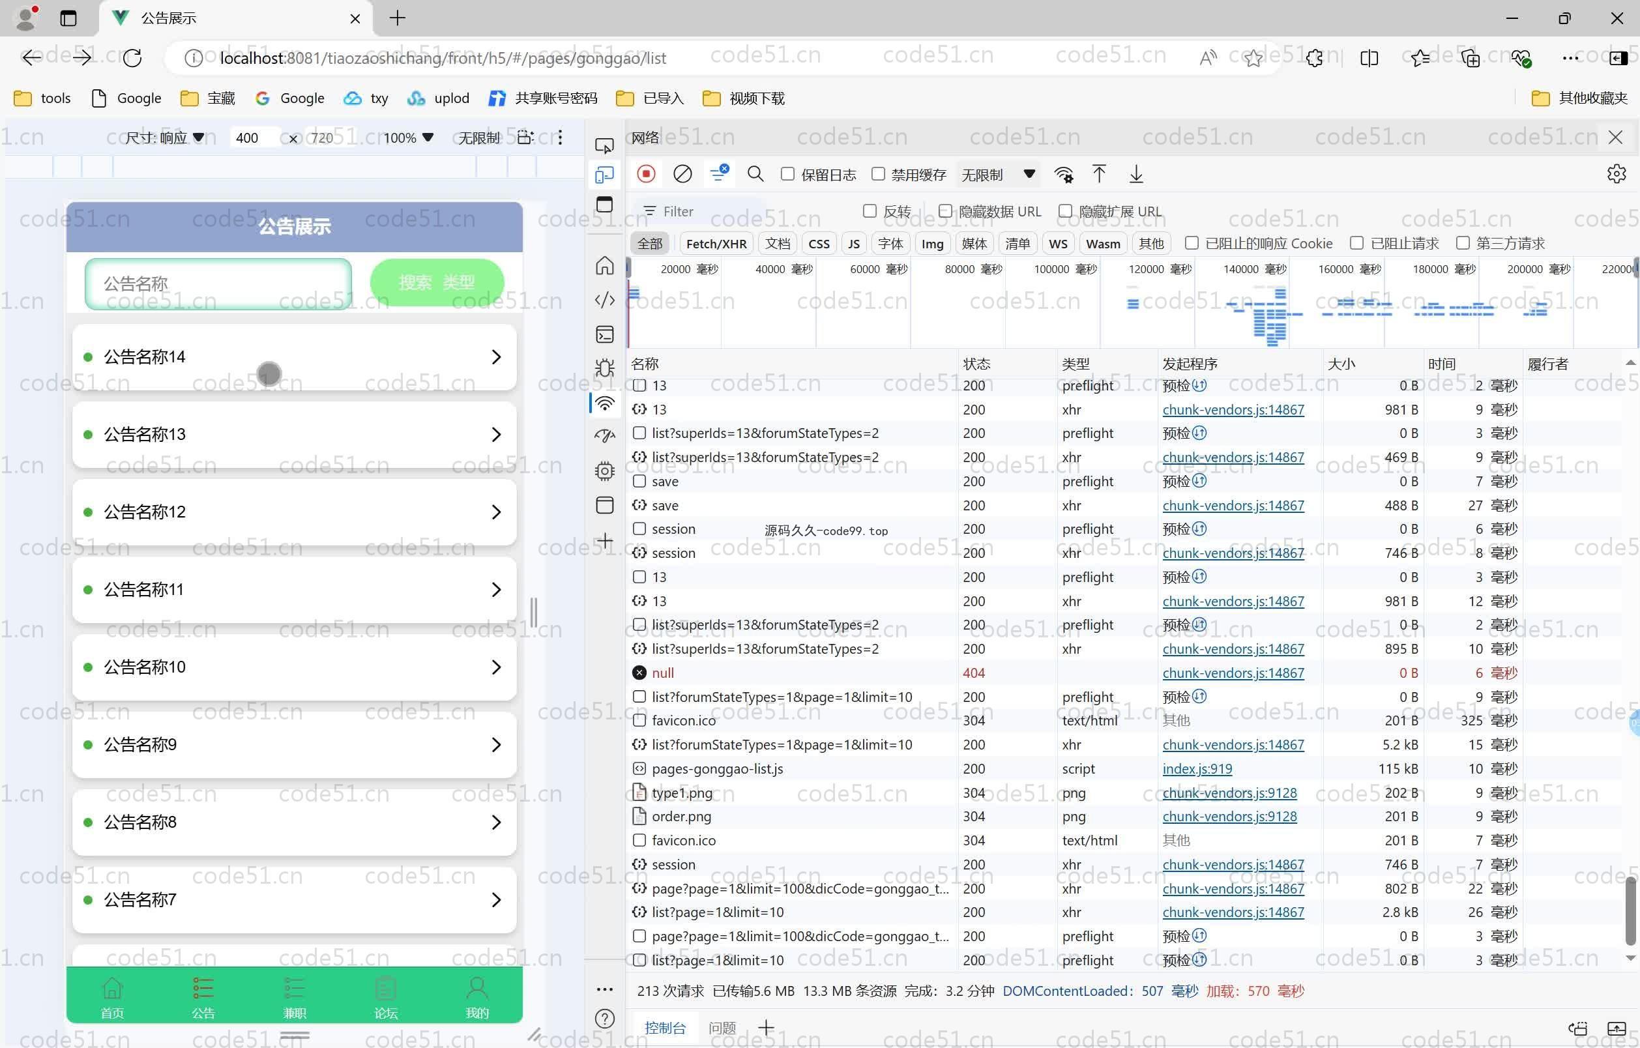Toggle the 反转 filter checkbox
Screen dimensions: 1640x1048
pyautogui.click(x=869, y=211)
